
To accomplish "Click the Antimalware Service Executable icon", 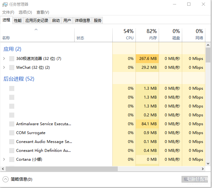I will 12,124.
